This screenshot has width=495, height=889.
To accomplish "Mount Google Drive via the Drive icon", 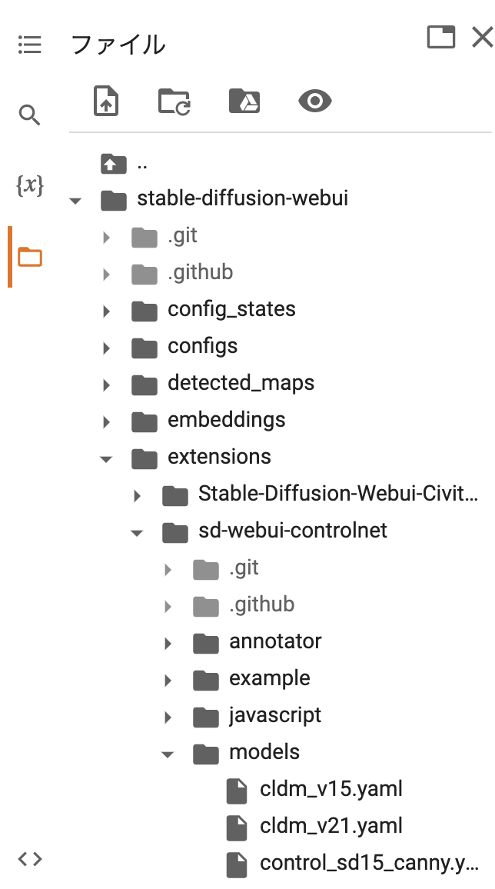I will coord(244,101).
